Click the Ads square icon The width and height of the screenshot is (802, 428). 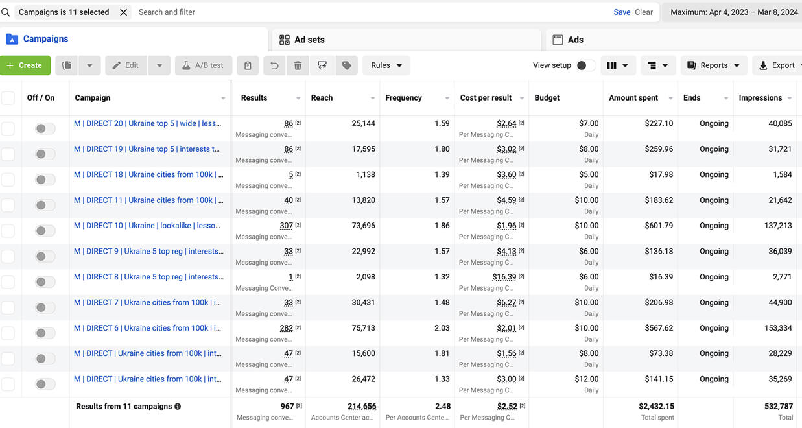pyautogui.click(x=558, y=40)
